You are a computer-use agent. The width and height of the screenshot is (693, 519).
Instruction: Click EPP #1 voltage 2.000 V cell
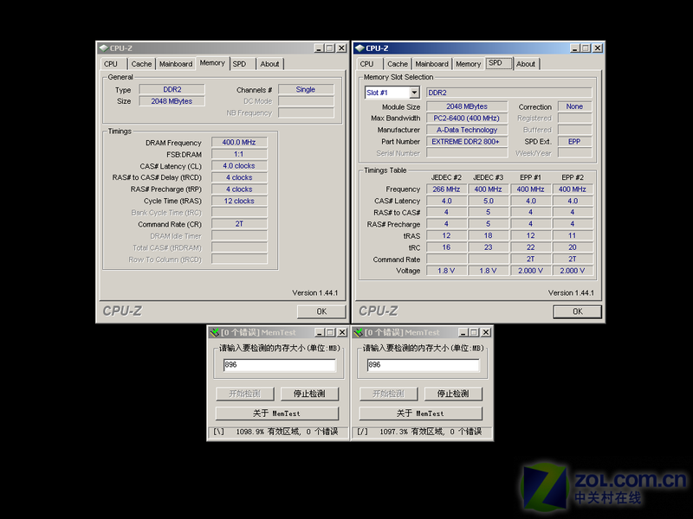tap(530, 271)
